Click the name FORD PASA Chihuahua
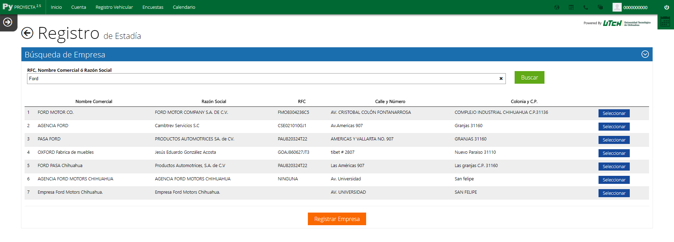The height and width of the screenshot is (242, 674). (x=60, y=166)
